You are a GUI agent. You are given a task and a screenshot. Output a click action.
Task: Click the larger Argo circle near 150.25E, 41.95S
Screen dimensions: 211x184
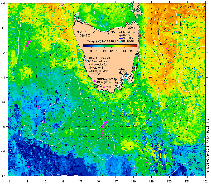pos(174,51)
